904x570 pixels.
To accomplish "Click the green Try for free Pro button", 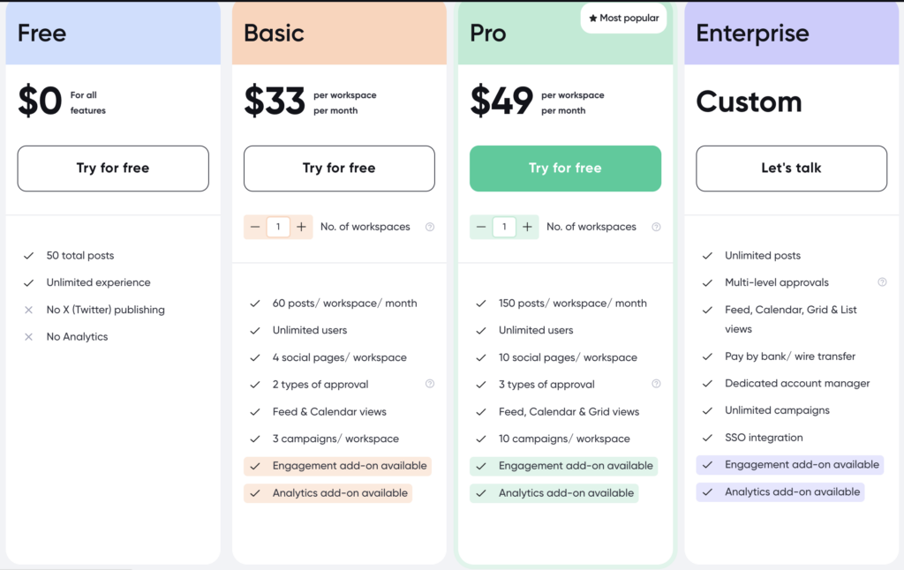I will pyautogui.click(x=565, y=169).
